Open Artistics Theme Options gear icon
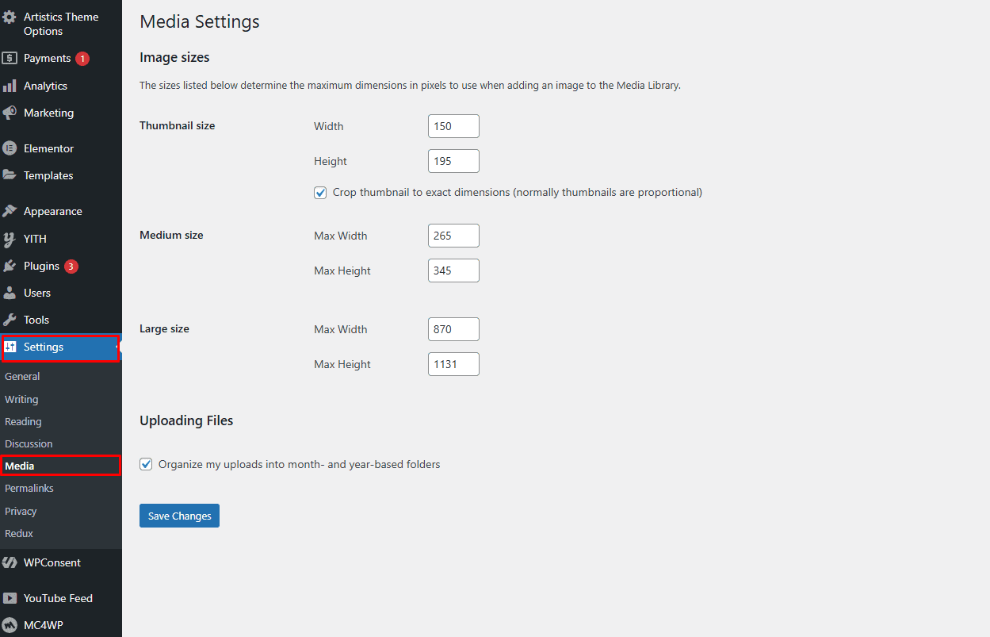This screenshot has height=637, width=990. (10, 17)
